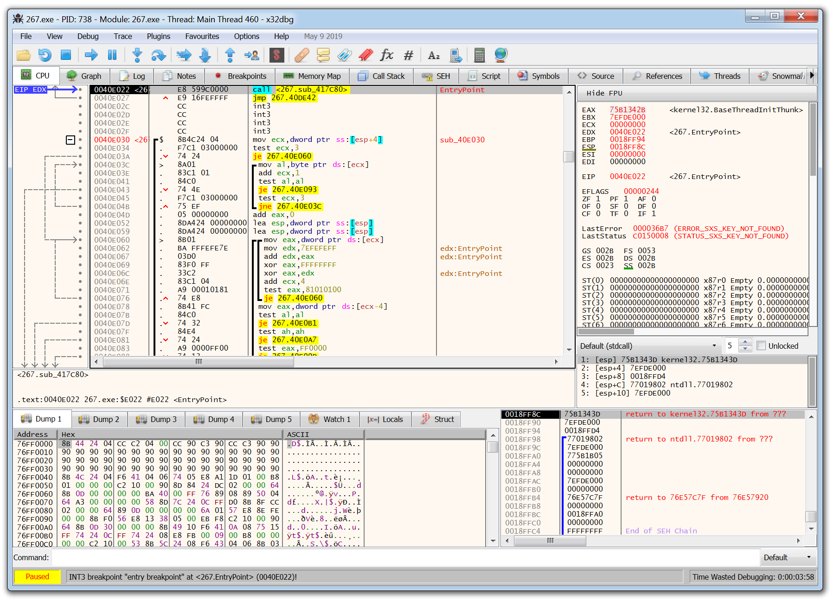The image size is (834, 601).
Task: Click the yellow Paused status button
Action: pos(37,577)
